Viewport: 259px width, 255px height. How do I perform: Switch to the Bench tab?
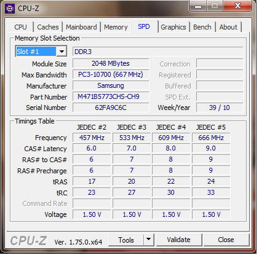point(202,27)
